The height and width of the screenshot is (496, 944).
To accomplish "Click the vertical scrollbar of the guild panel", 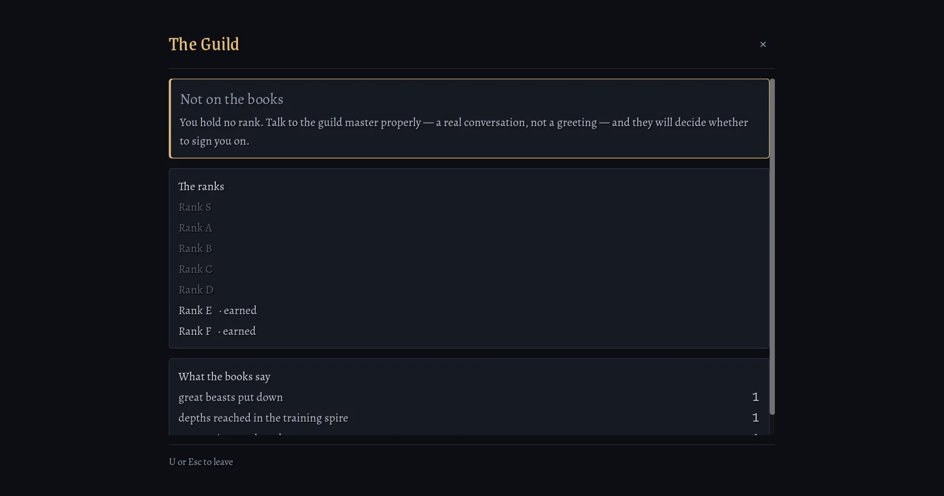I will [x=772, y=246].
